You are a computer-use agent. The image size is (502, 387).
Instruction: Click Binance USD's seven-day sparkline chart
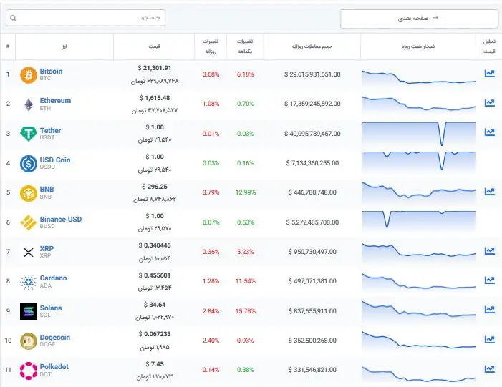click(x=418, y=220)
